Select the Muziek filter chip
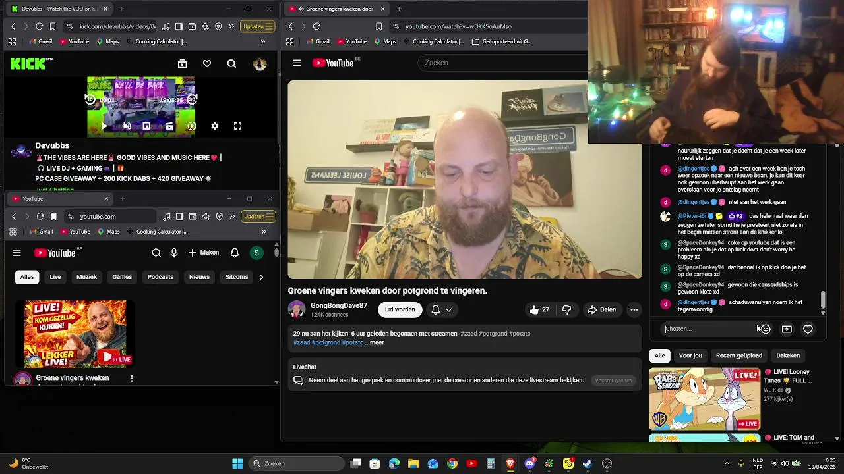Viewport: 844px width, 474px height. (x=86, y=277)
